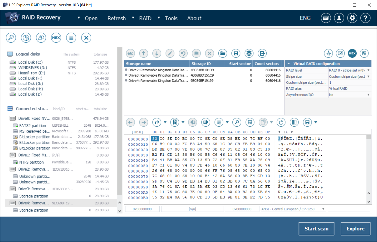Click the grid layout icon at far right of RAID toolbar
This screenshot has height=242, width=377.
364,53
